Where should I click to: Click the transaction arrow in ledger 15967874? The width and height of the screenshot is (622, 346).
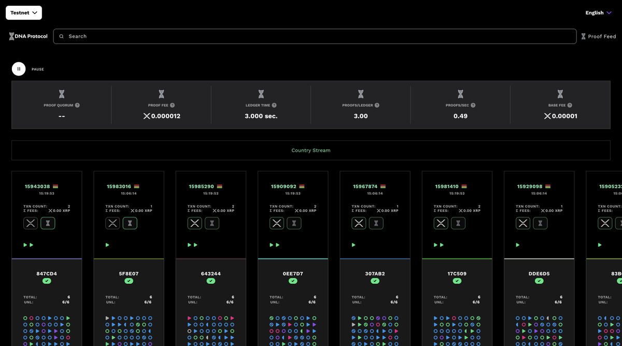[x=354, y=245]
